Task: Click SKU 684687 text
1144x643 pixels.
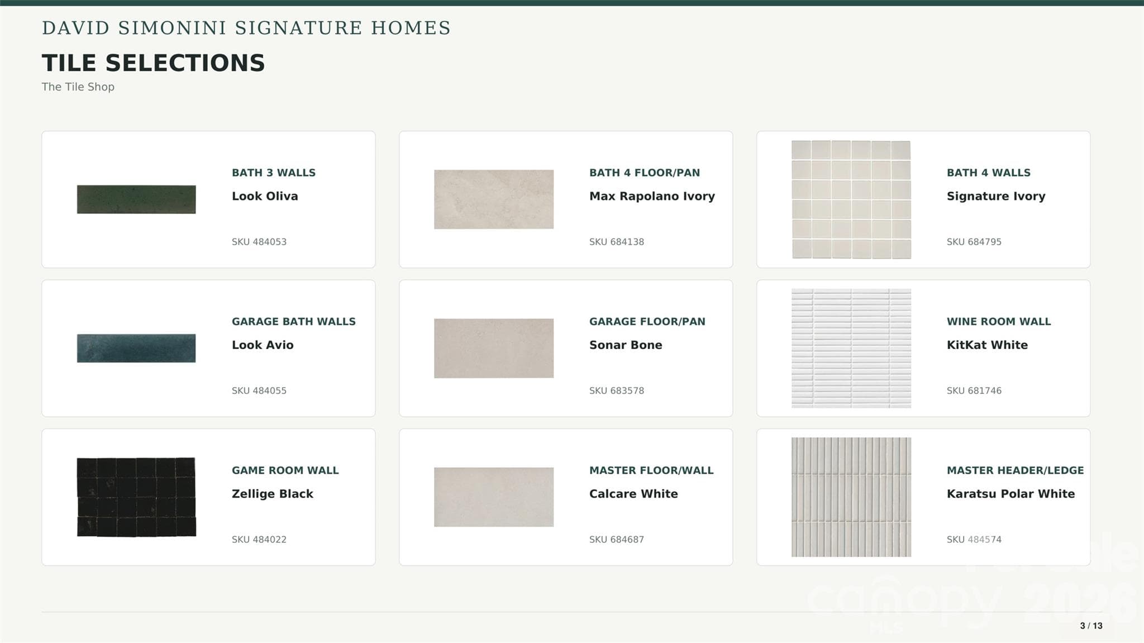Action: [617, 540]
